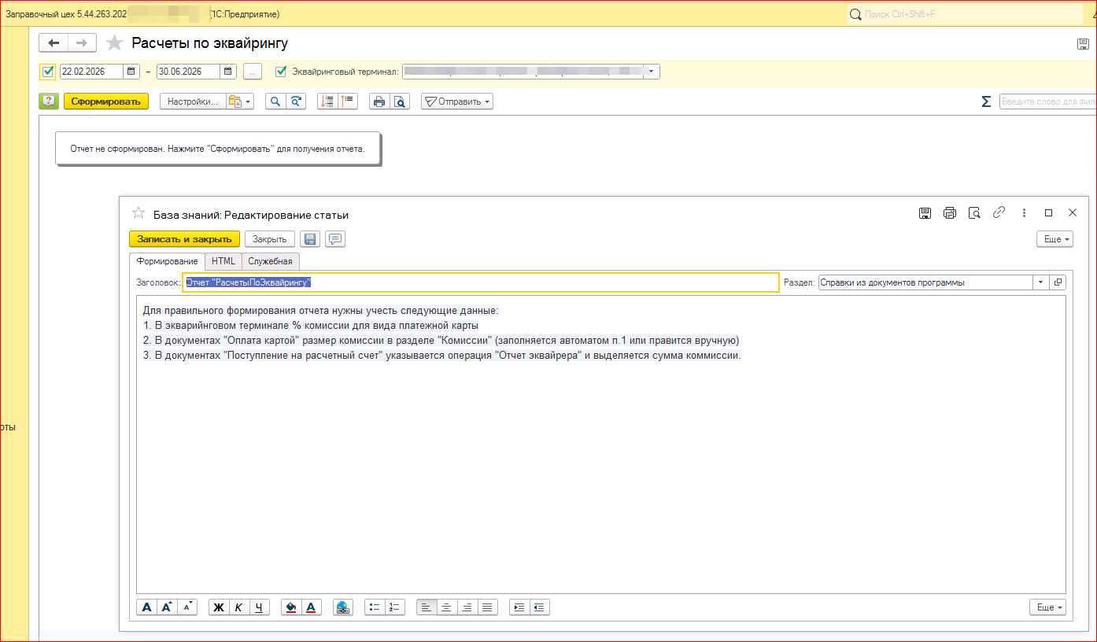Click the Сформировать button
This screenshot has height=642, width=1097.
pos(106,101)
